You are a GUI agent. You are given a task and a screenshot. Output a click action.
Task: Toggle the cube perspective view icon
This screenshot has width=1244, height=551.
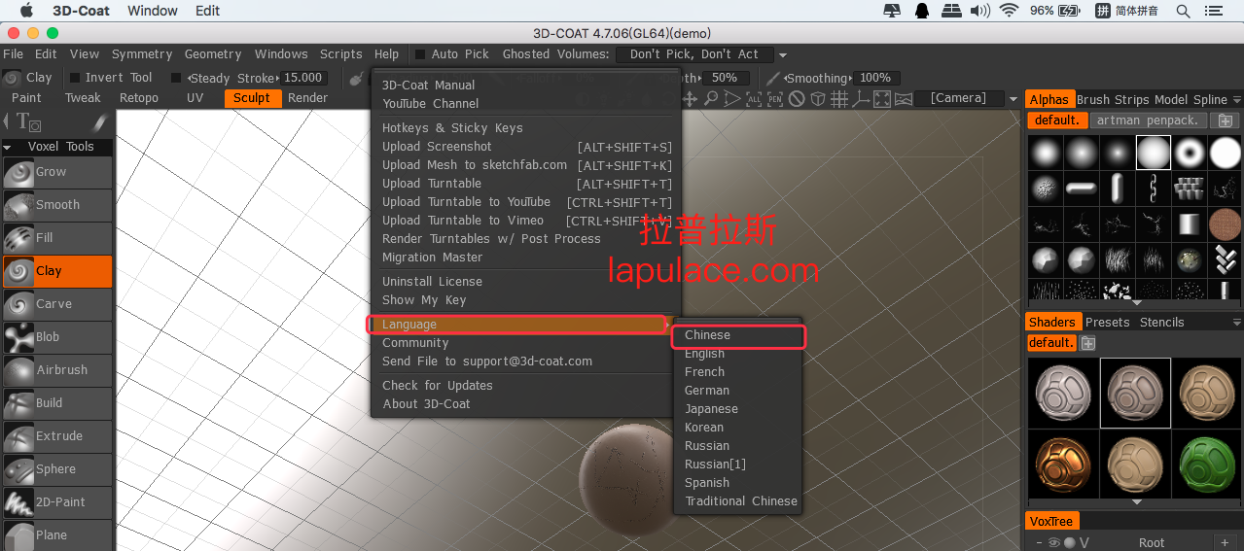[818, 99]
